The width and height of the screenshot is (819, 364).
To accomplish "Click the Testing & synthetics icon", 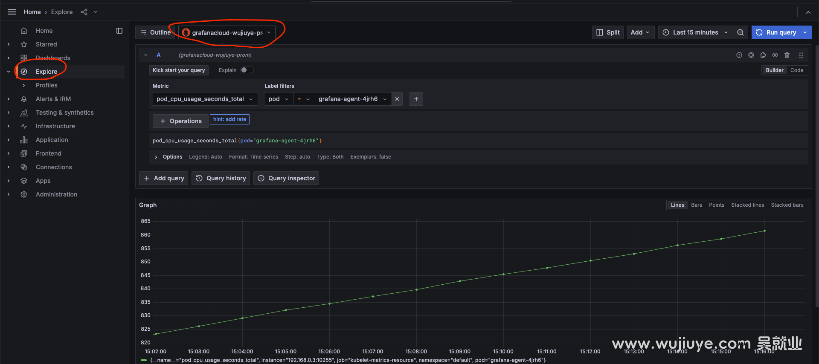I will tap(24, 113).
